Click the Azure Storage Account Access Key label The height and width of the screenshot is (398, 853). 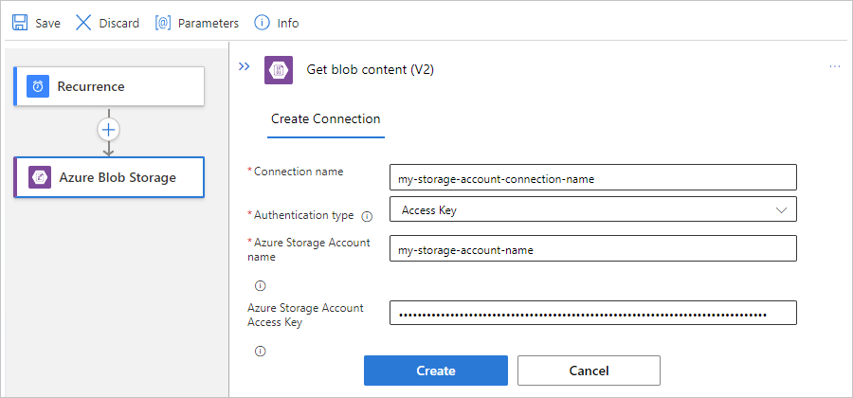click(306, 315)
